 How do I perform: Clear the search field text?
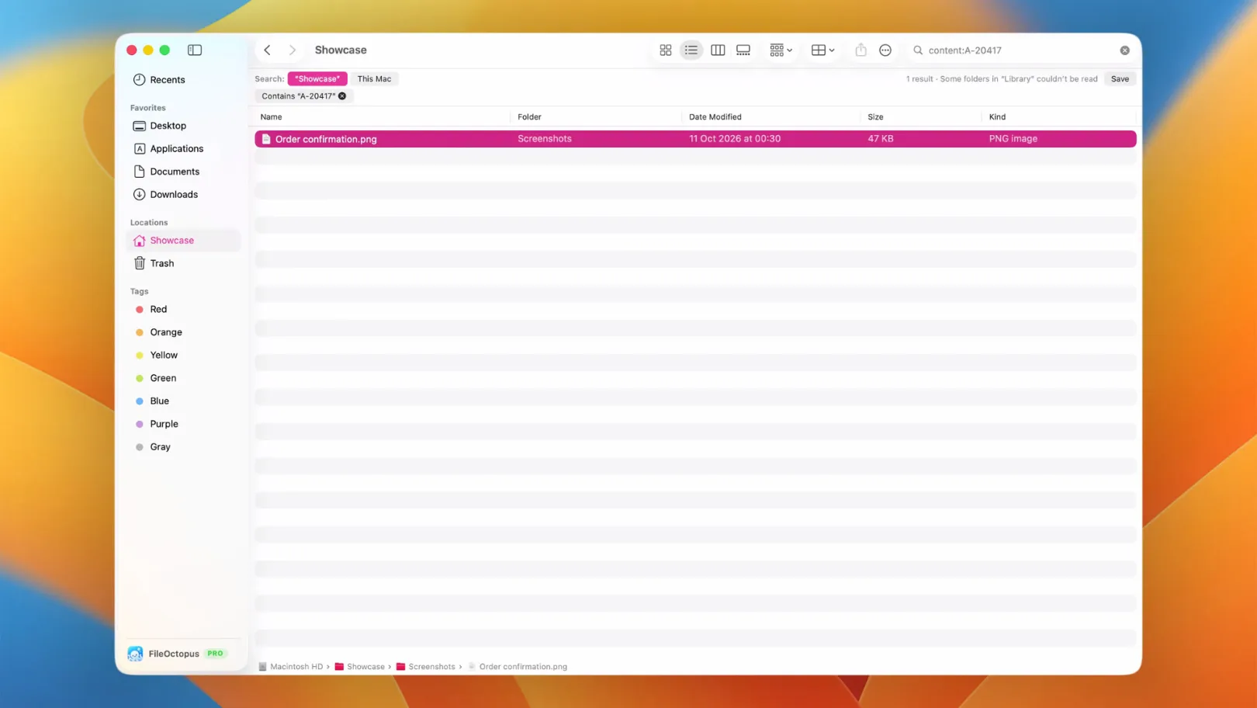click(1124, 50)
